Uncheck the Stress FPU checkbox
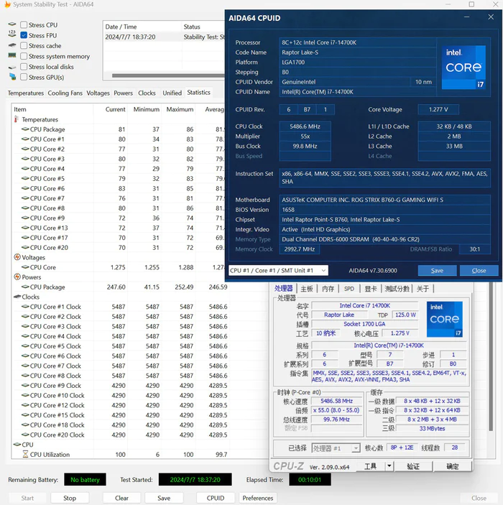The image size is (503, 505). pos(24,35)
